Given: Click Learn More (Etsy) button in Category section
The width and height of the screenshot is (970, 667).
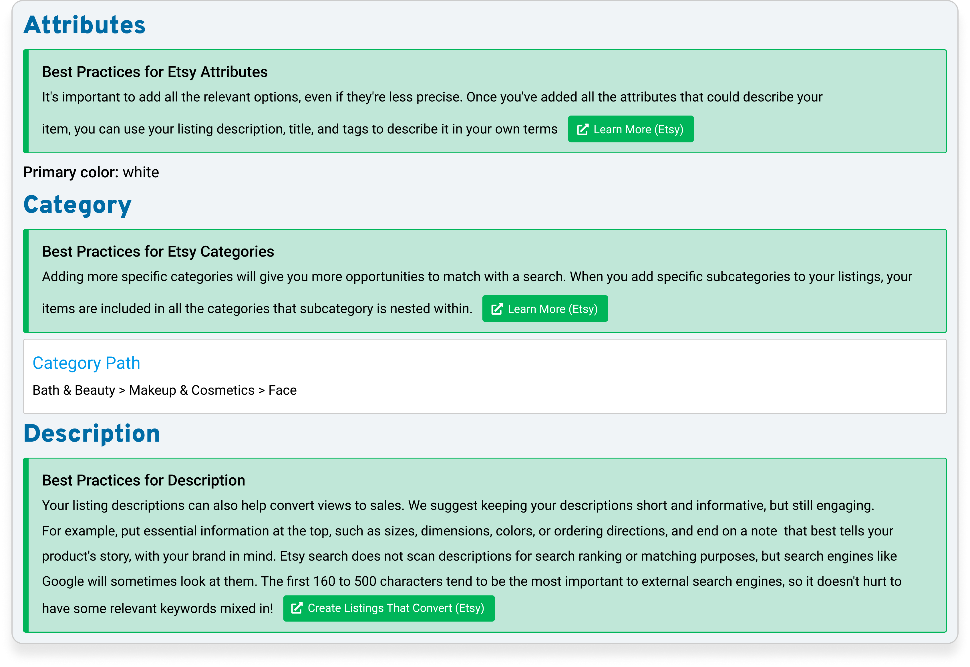Looking at the screenshot, I should coord(545,309).
